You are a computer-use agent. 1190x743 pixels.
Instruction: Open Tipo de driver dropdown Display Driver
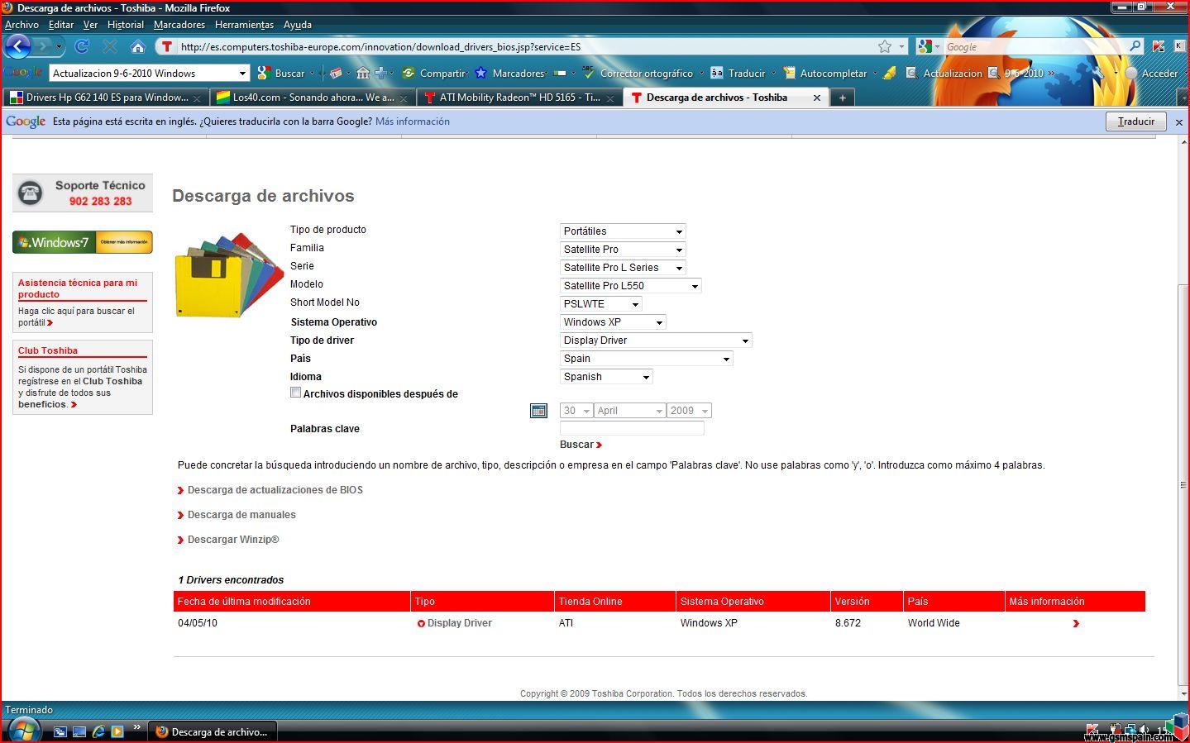[656, 341]
